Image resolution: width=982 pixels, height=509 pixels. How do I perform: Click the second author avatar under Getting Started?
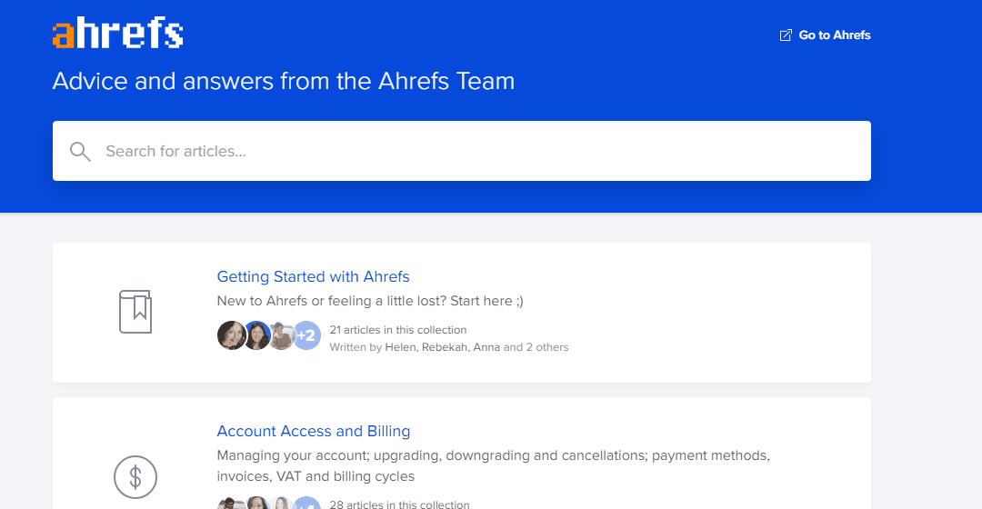coord(257,335)
